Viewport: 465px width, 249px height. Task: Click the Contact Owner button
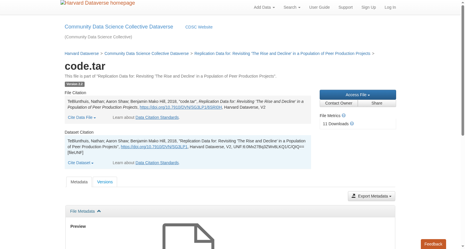tap(339, 103)
